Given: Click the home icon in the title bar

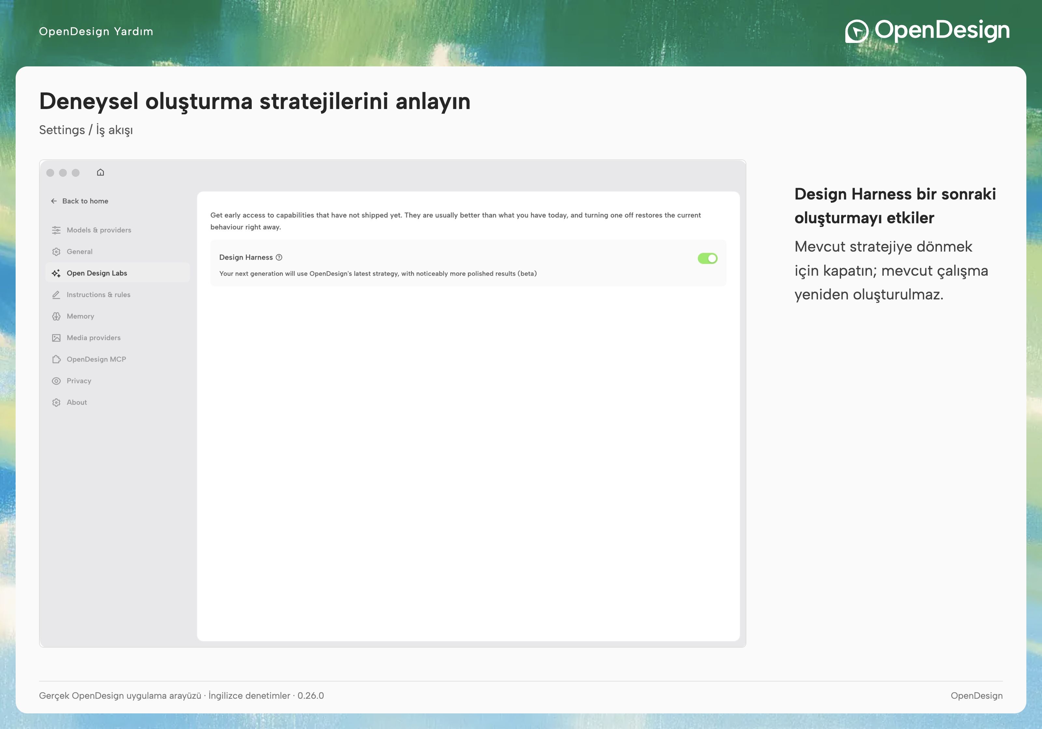Looking at the screenshot, I should pyautogui.click(x=100, y=172).
